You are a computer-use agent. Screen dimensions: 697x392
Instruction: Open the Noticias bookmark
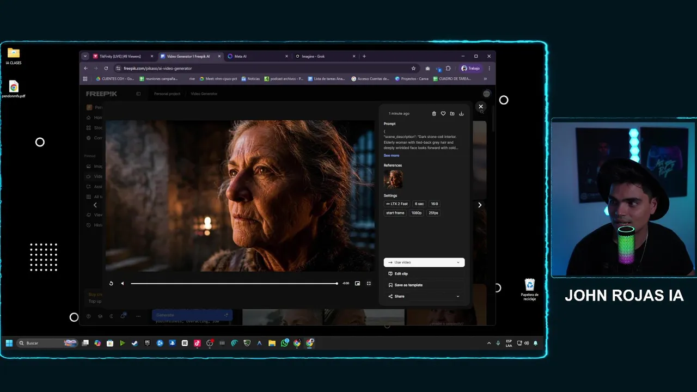(250, 78)
